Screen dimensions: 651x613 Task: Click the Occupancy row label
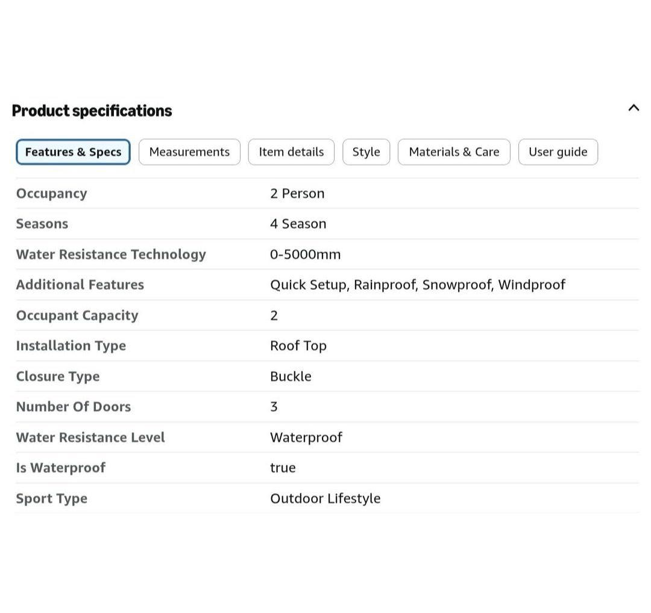[51, 194]
